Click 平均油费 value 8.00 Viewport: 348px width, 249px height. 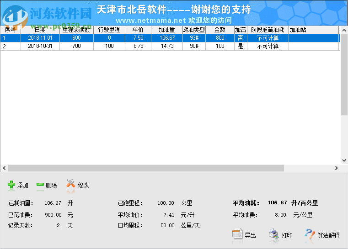[x=280, y=215]
